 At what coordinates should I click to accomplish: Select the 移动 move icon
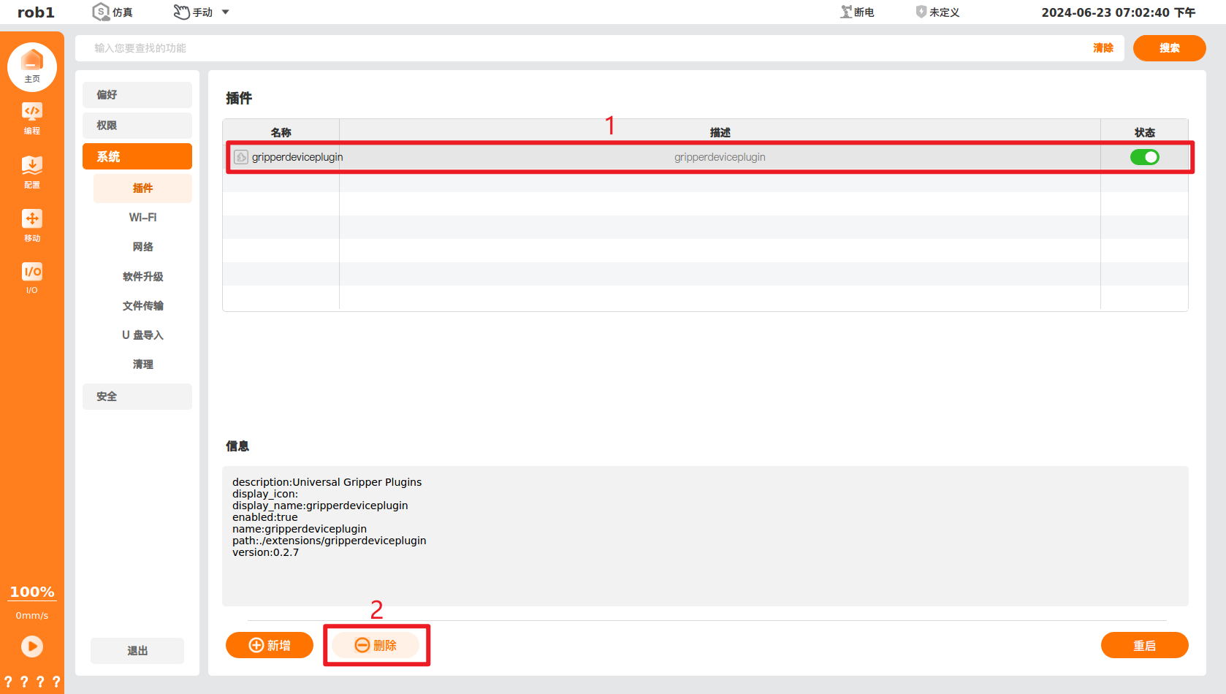[x=32, y=224]
